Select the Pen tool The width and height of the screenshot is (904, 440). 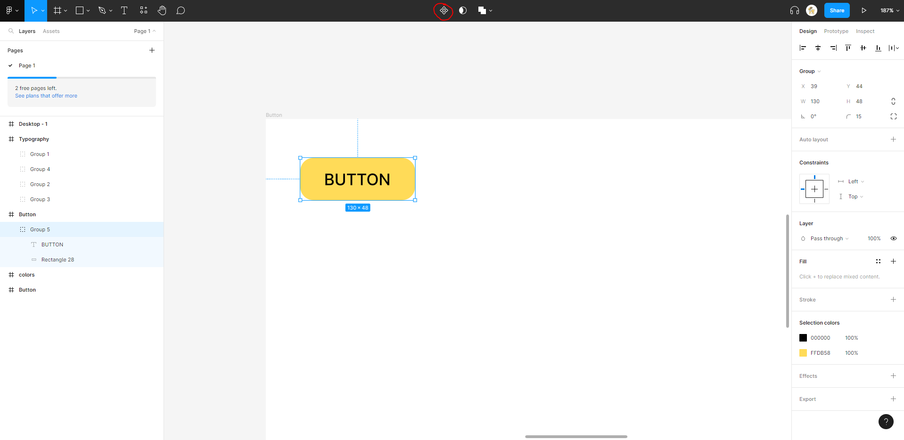tap(102, 10)
